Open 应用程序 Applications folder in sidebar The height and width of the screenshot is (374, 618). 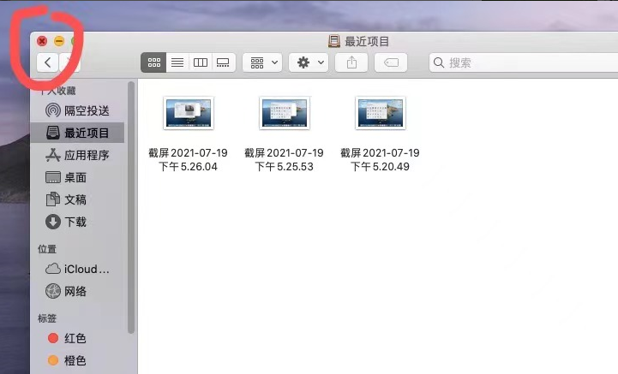click(86, 155)
